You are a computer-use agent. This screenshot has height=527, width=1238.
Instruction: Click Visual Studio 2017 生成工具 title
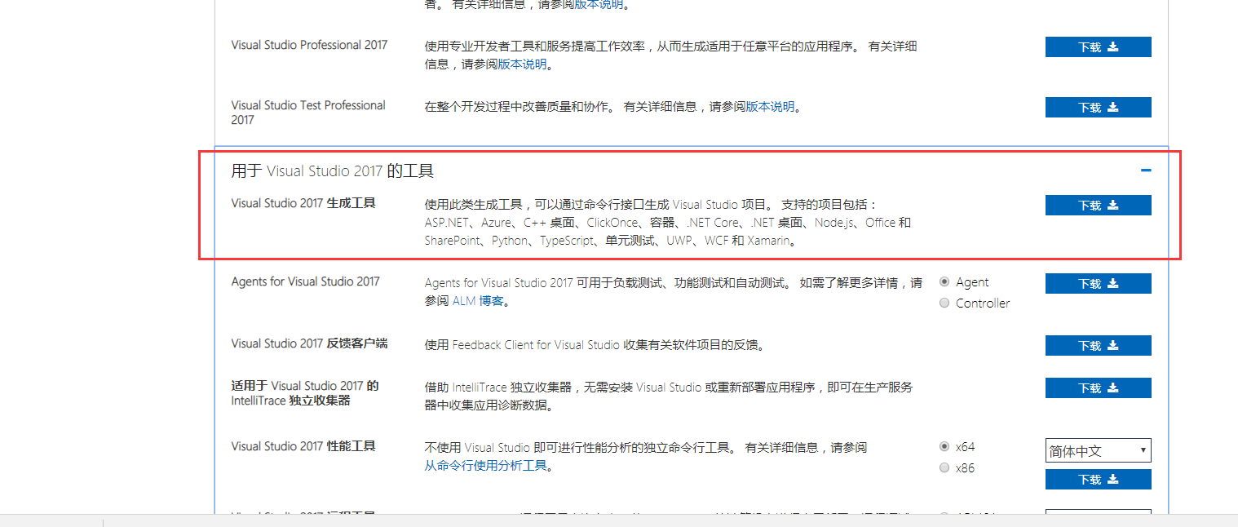pos(303,203)
